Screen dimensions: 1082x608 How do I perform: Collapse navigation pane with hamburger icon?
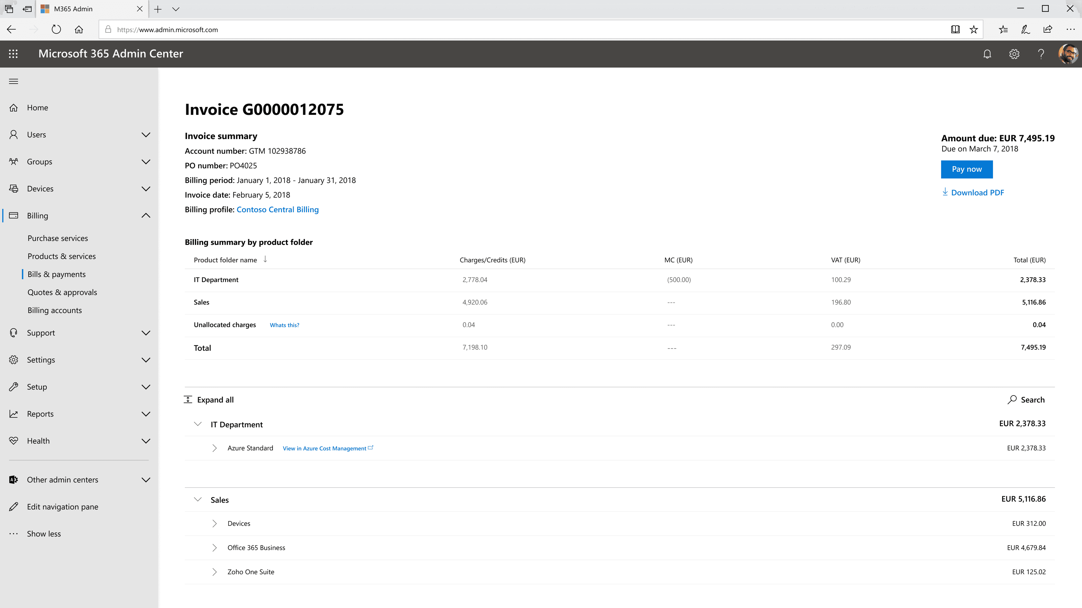[14, 81]
